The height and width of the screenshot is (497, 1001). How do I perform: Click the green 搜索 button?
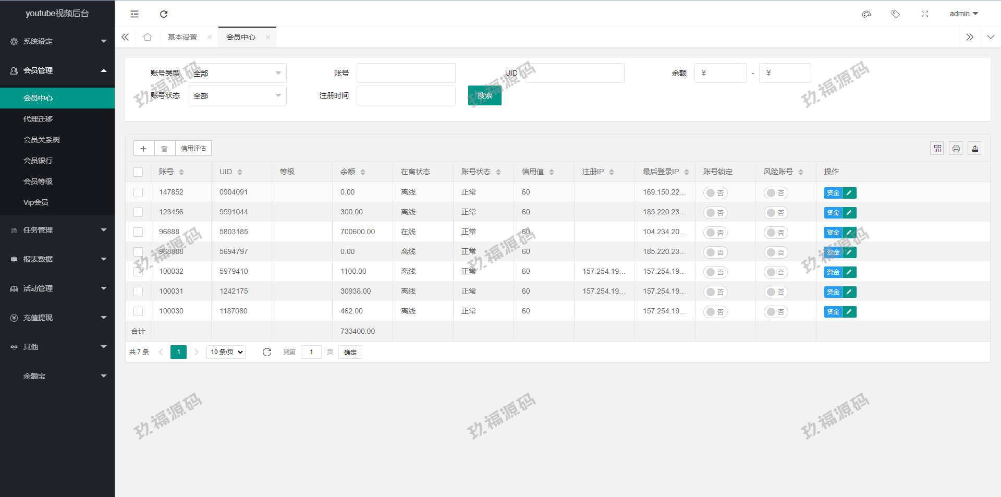484,95
